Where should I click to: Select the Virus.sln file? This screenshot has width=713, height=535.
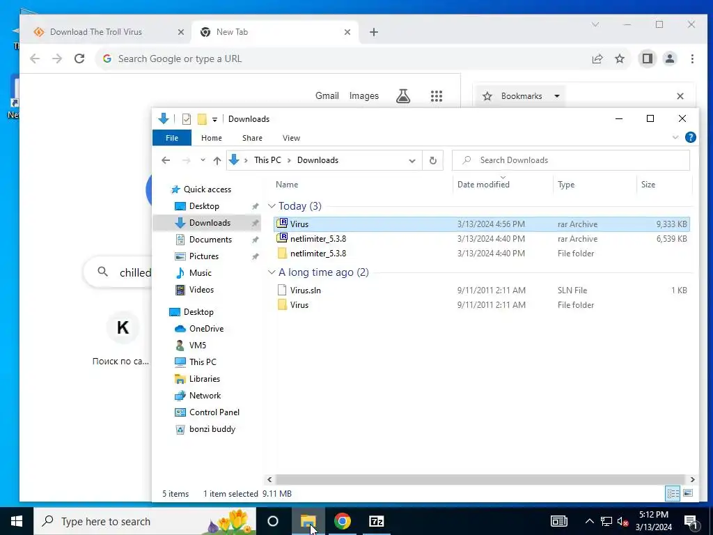pyautogui.click(x=482, y=290)
